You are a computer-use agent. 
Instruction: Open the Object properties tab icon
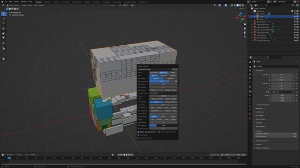pos(250,91)
